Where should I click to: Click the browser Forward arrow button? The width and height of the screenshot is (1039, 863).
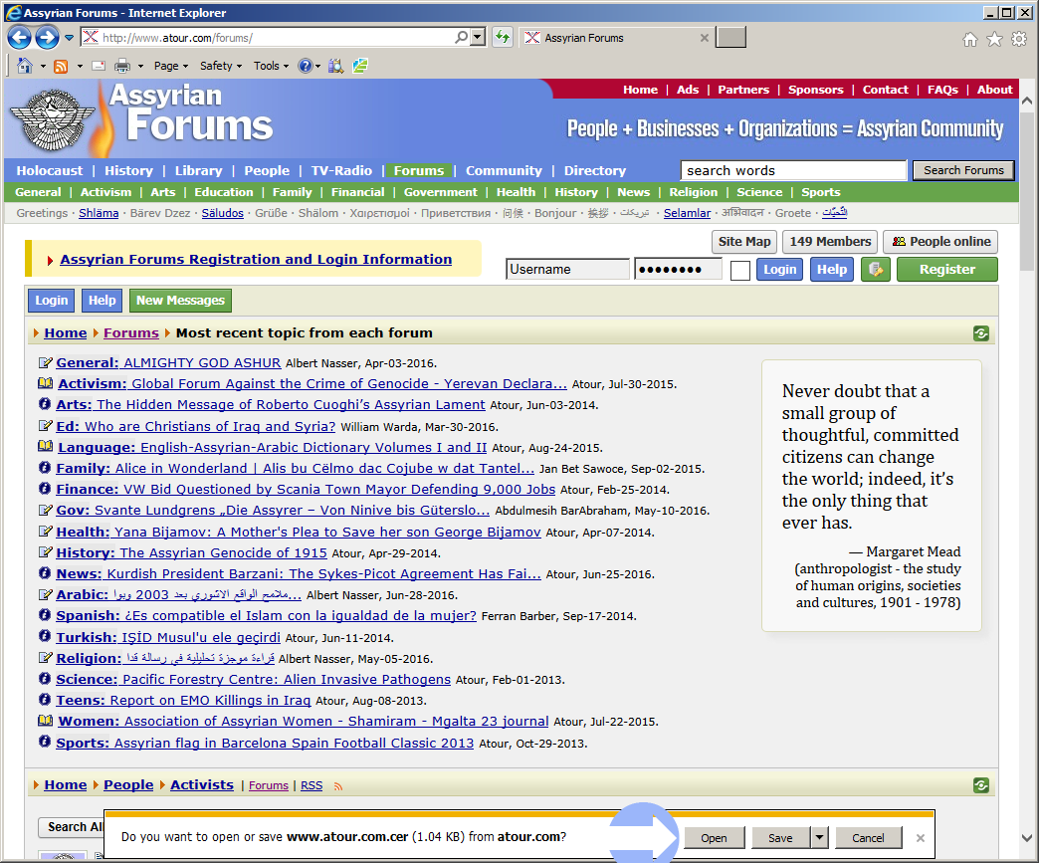click(47, 37)
